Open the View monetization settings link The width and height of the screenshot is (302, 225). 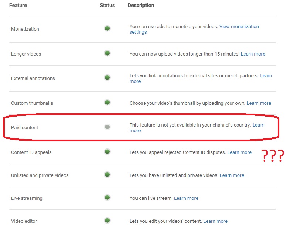pos(239,27)
